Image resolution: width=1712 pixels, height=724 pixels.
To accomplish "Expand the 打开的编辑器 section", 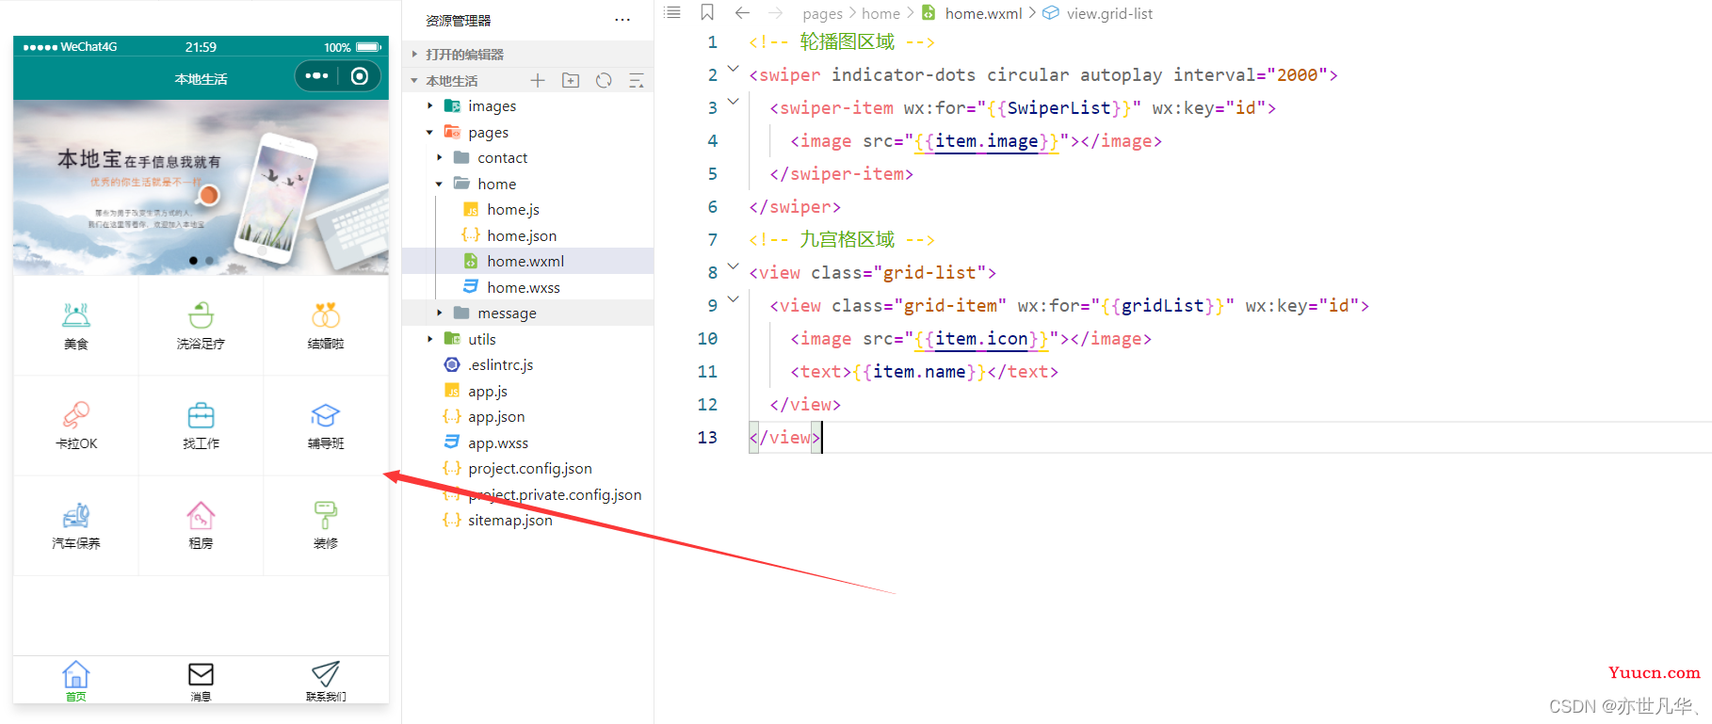I will click(527, 55).
